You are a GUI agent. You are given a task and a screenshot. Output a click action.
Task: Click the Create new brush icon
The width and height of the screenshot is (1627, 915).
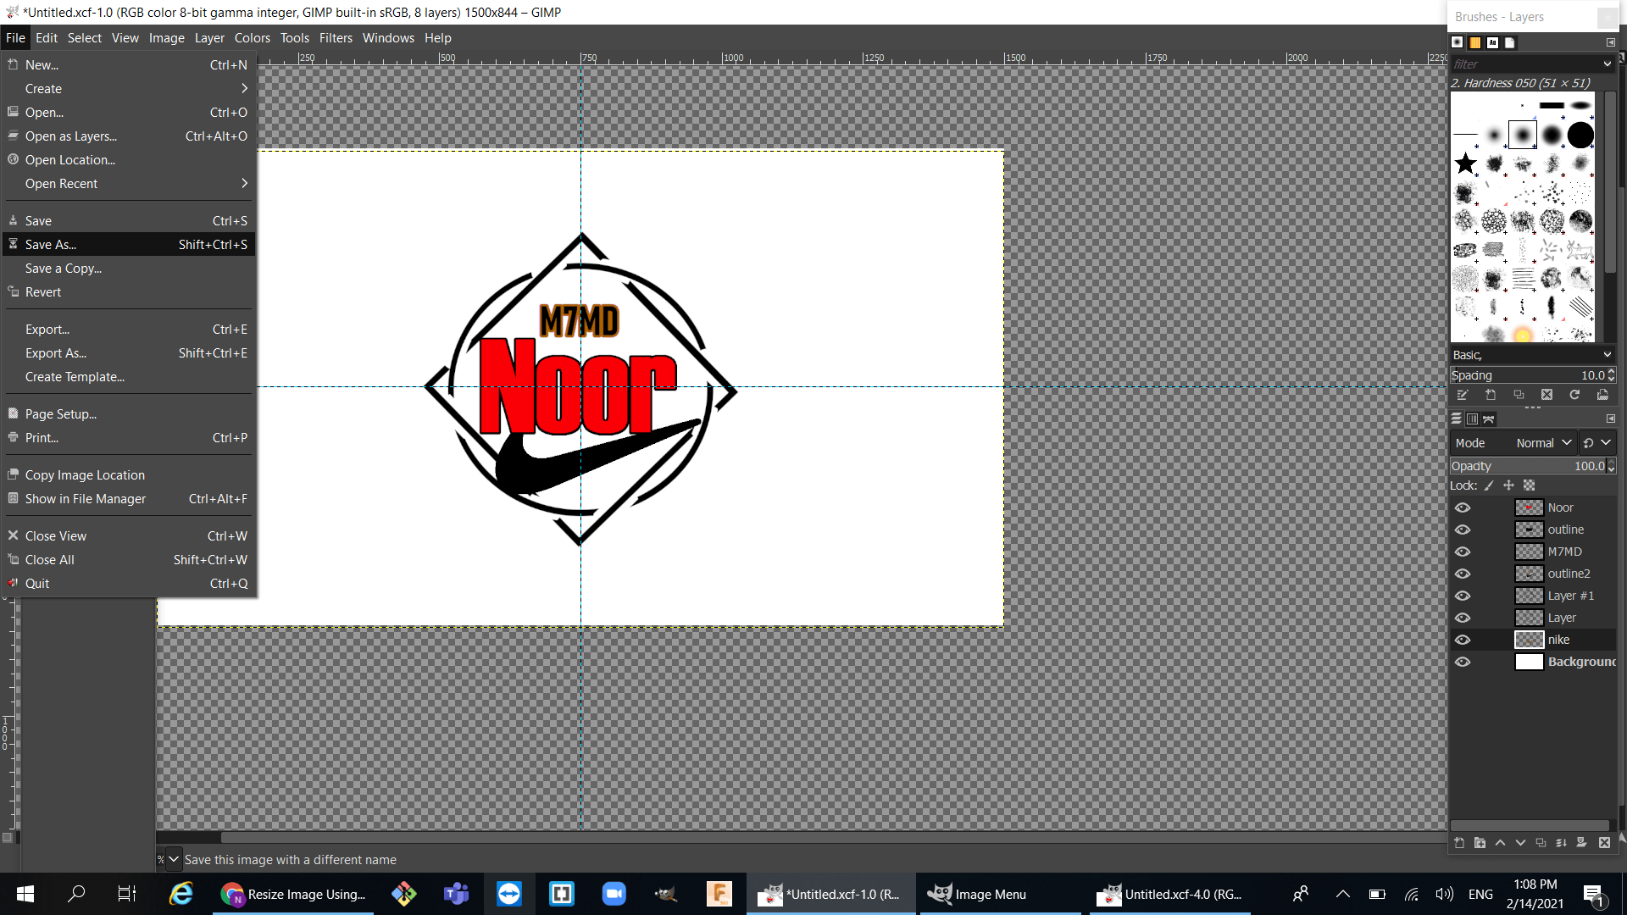tap(1491, 395)
